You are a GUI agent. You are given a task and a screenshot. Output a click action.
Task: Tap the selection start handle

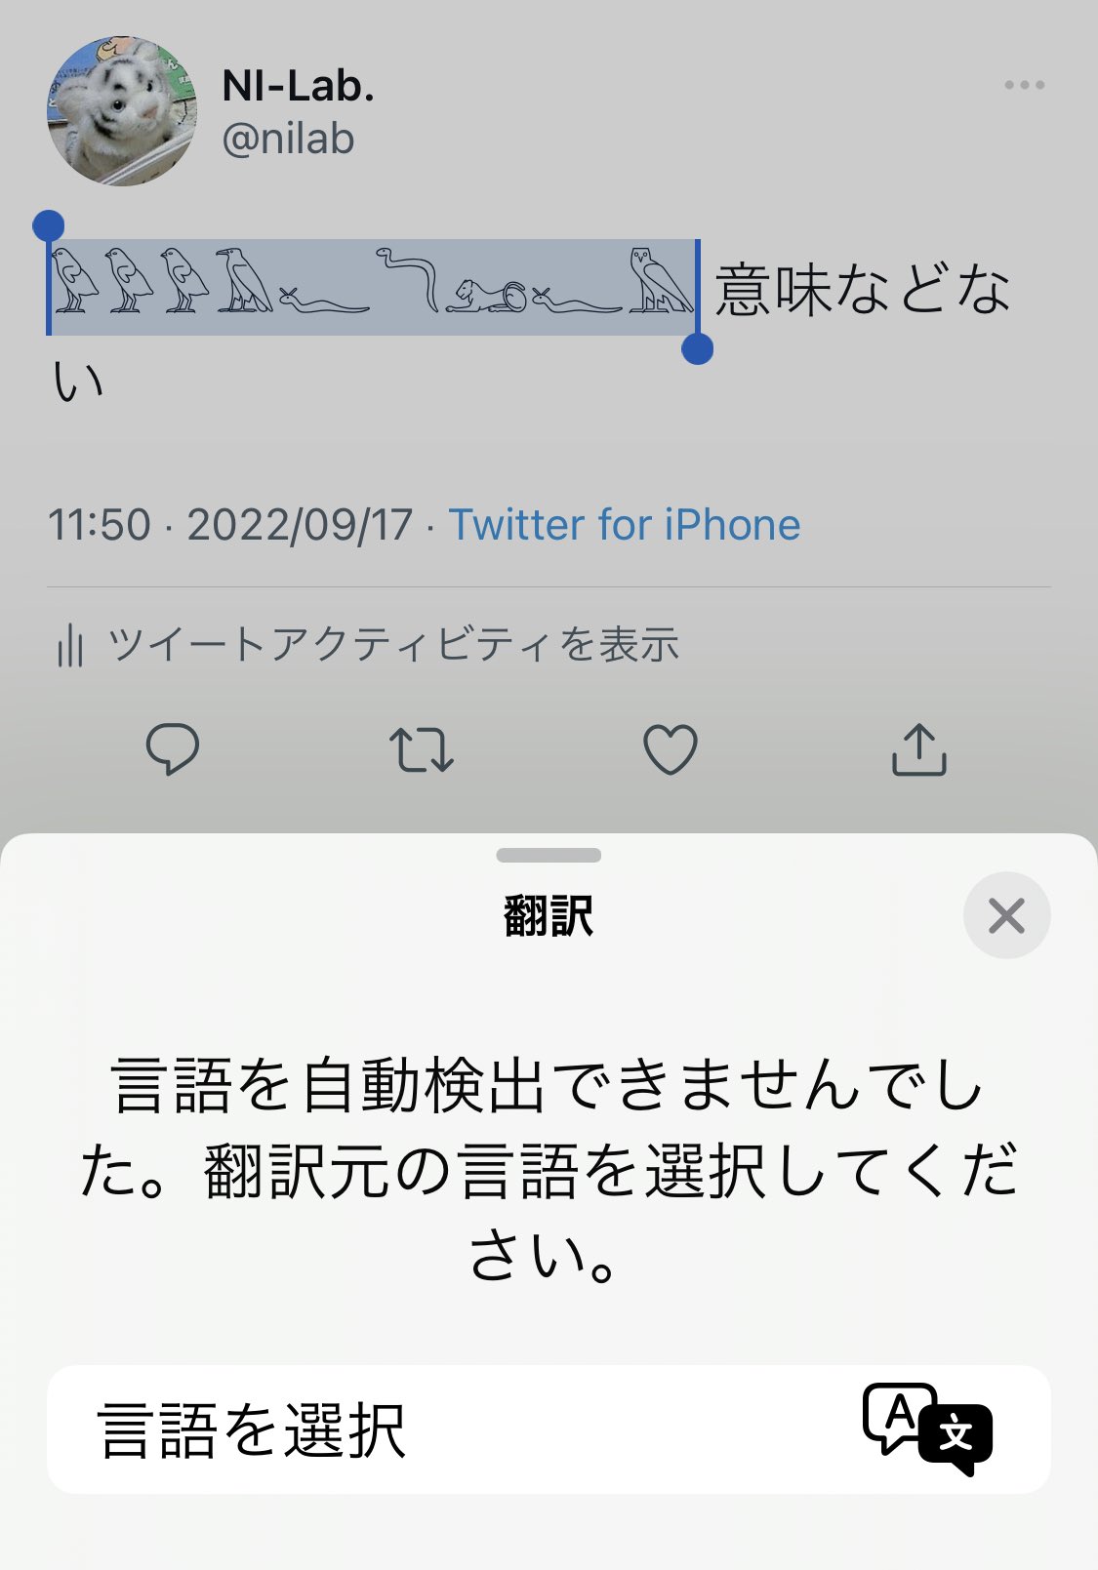(x=48, y=226)
